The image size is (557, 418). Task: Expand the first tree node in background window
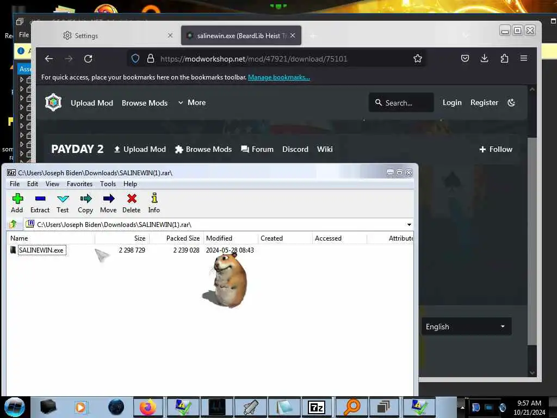22,79
